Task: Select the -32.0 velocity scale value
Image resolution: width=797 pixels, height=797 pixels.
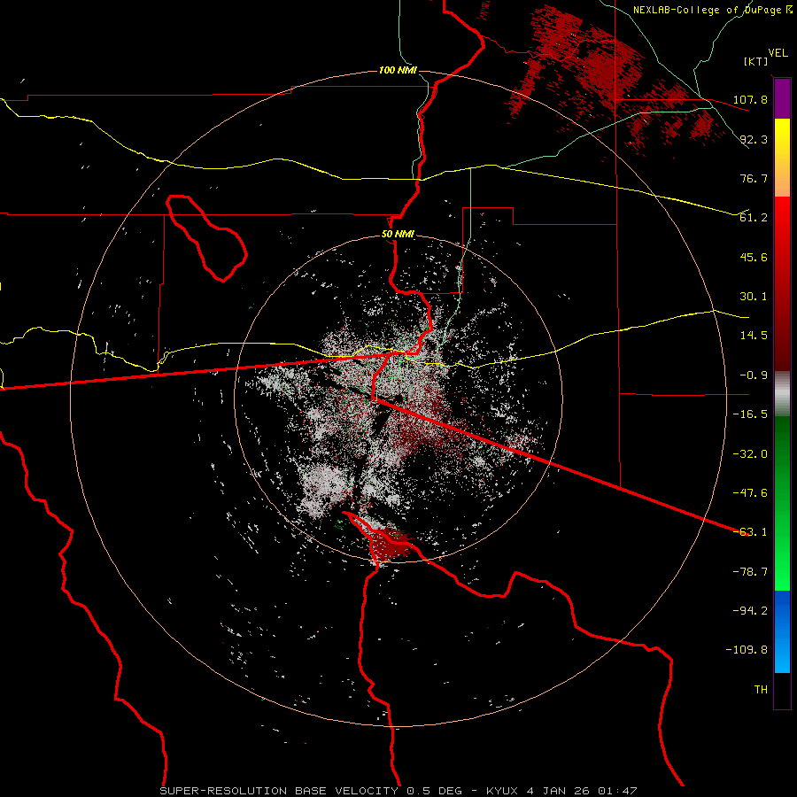Action: pyautogui.click(x=751, y=454)
